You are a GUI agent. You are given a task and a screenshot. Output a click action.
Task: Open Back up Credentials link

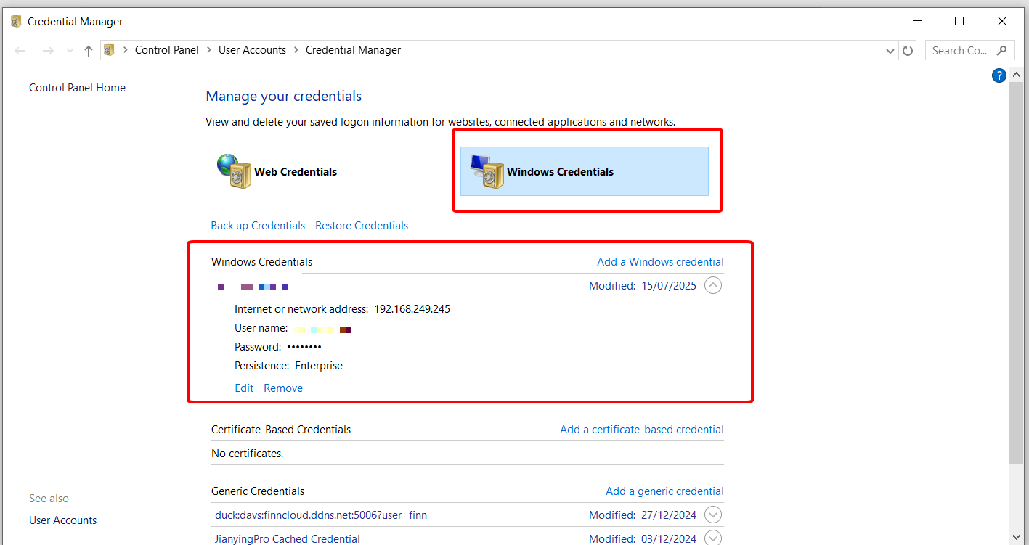258,226
